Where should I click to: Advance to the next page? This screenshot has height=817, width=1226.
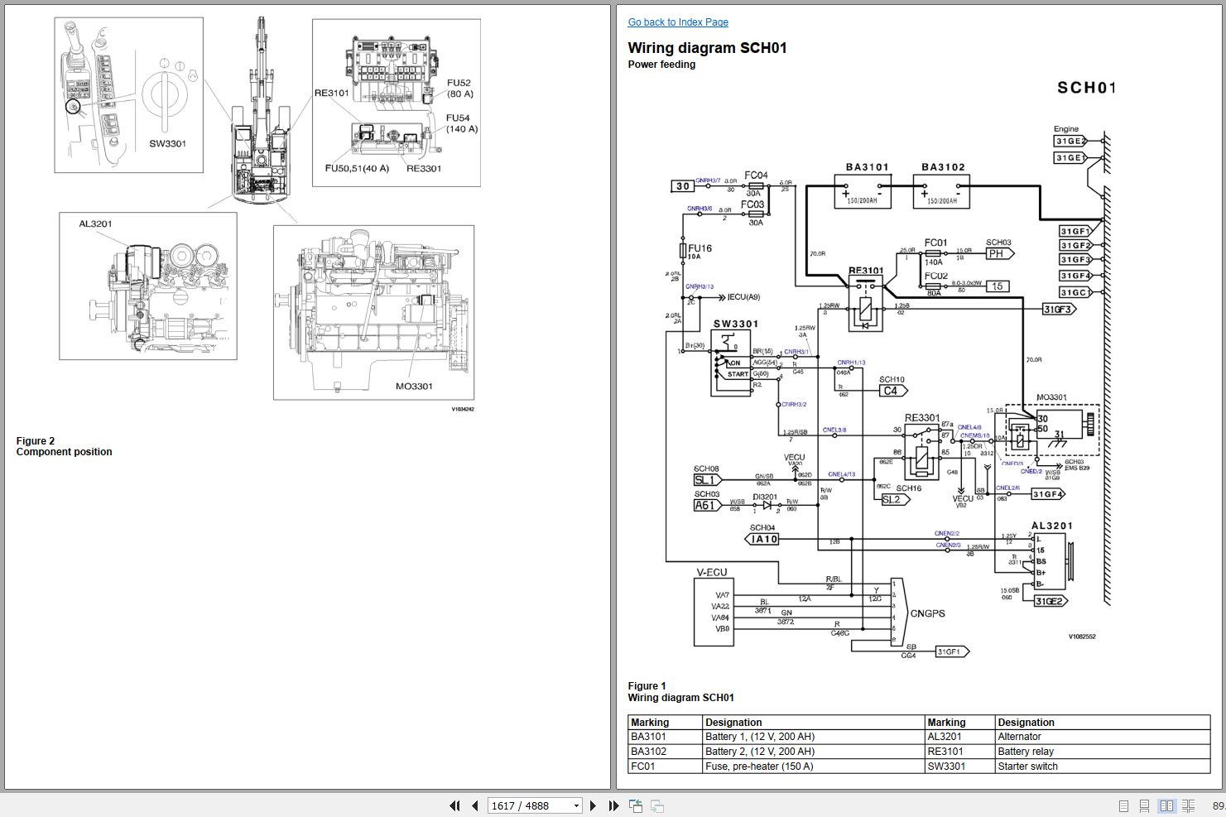(x=593, y=805)
